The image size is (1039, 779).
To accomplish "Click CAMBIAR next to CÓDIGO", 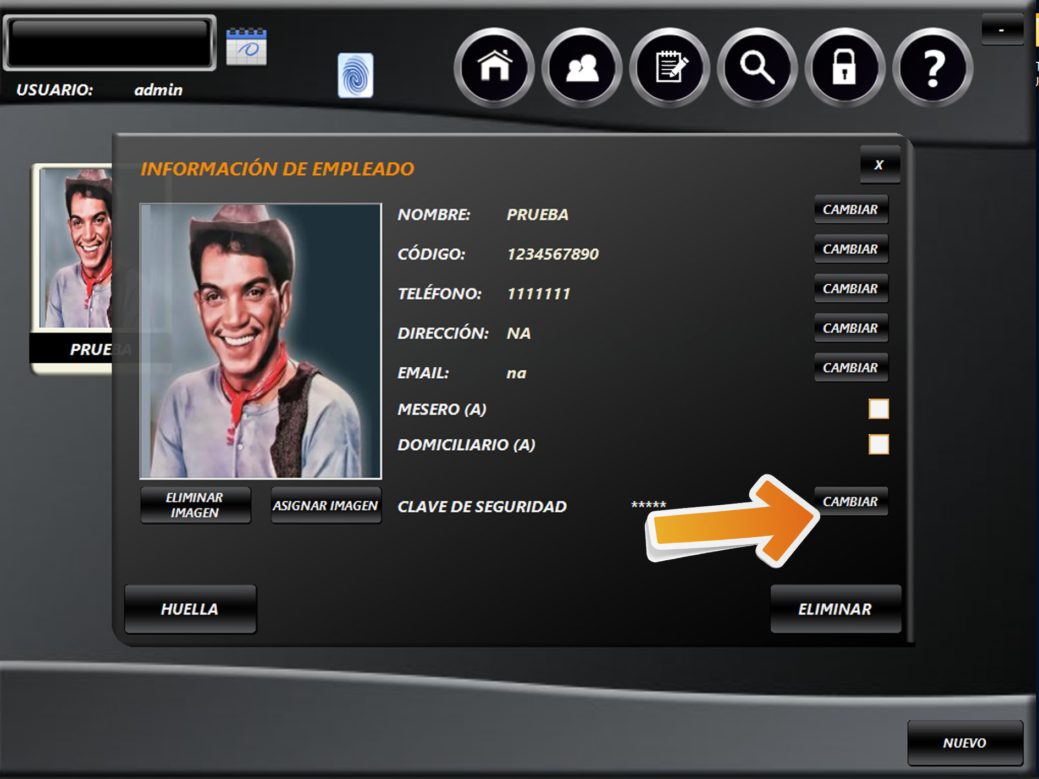I will click(x=850, y=249).
